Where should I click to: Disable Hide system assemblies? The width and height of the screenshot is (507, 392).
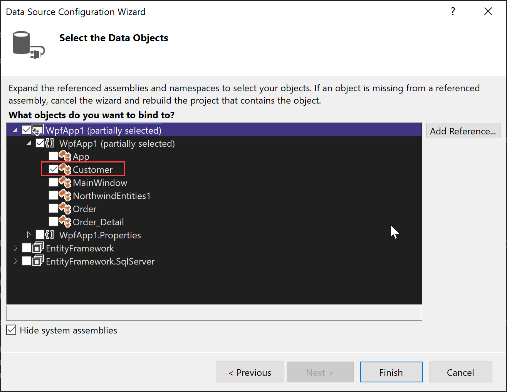(11, 330)
